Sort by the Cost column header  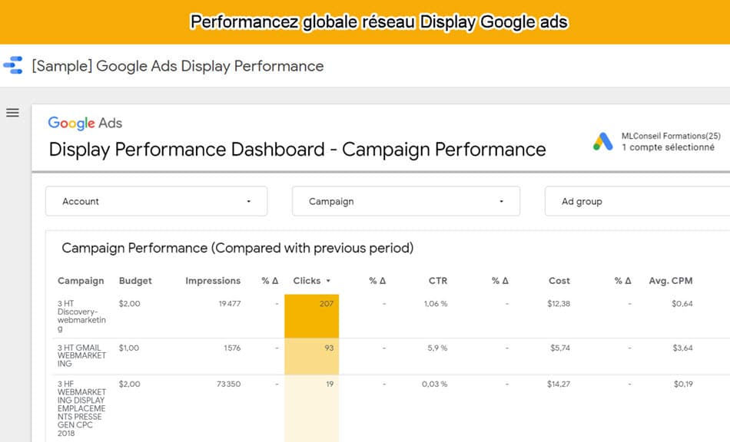[x=559, y=281]
